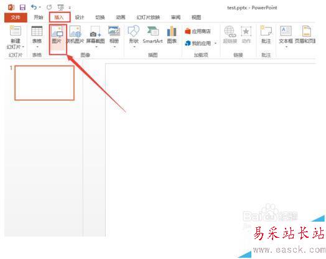Viewport: 326px width, 259px height.
Task: Open the 应用商店 app store
Action: pos(198,31)
